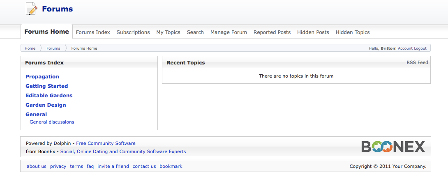Open the Propagation forum category
448x188 pixels.
click(42, 77)
